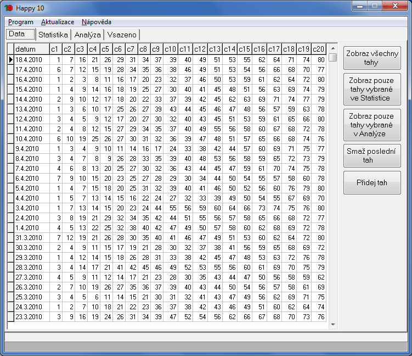Click c10 value 55 in 3.4.2010 row
412x356 pixels.
point(171,208)
